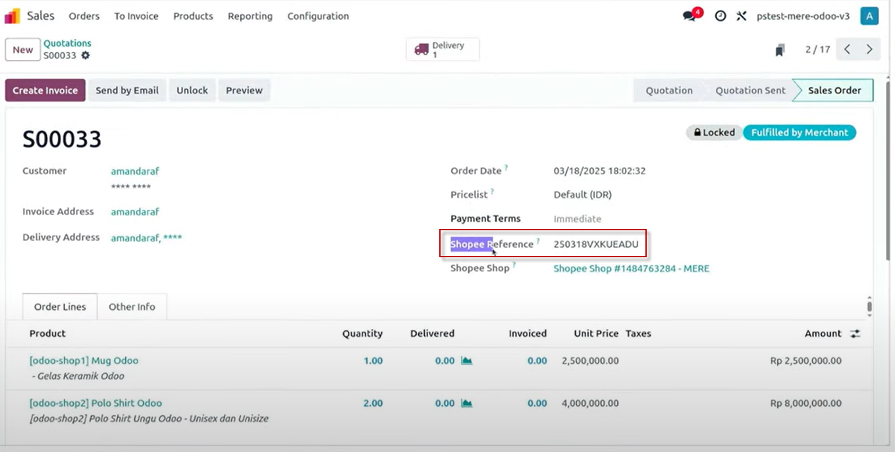The height and width of the screenshot is (452, 895).
Task: Click the Unlock button
Action: pyautogui.click(x=192, y=90)
